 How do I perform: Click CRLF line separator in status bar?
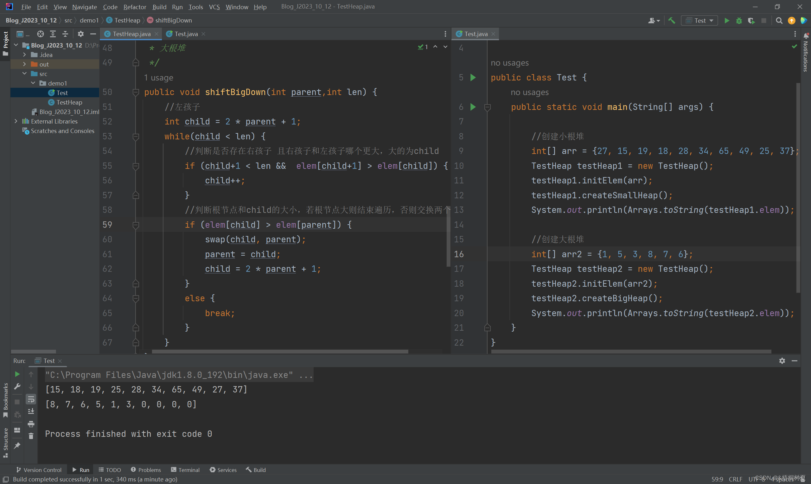735,479
